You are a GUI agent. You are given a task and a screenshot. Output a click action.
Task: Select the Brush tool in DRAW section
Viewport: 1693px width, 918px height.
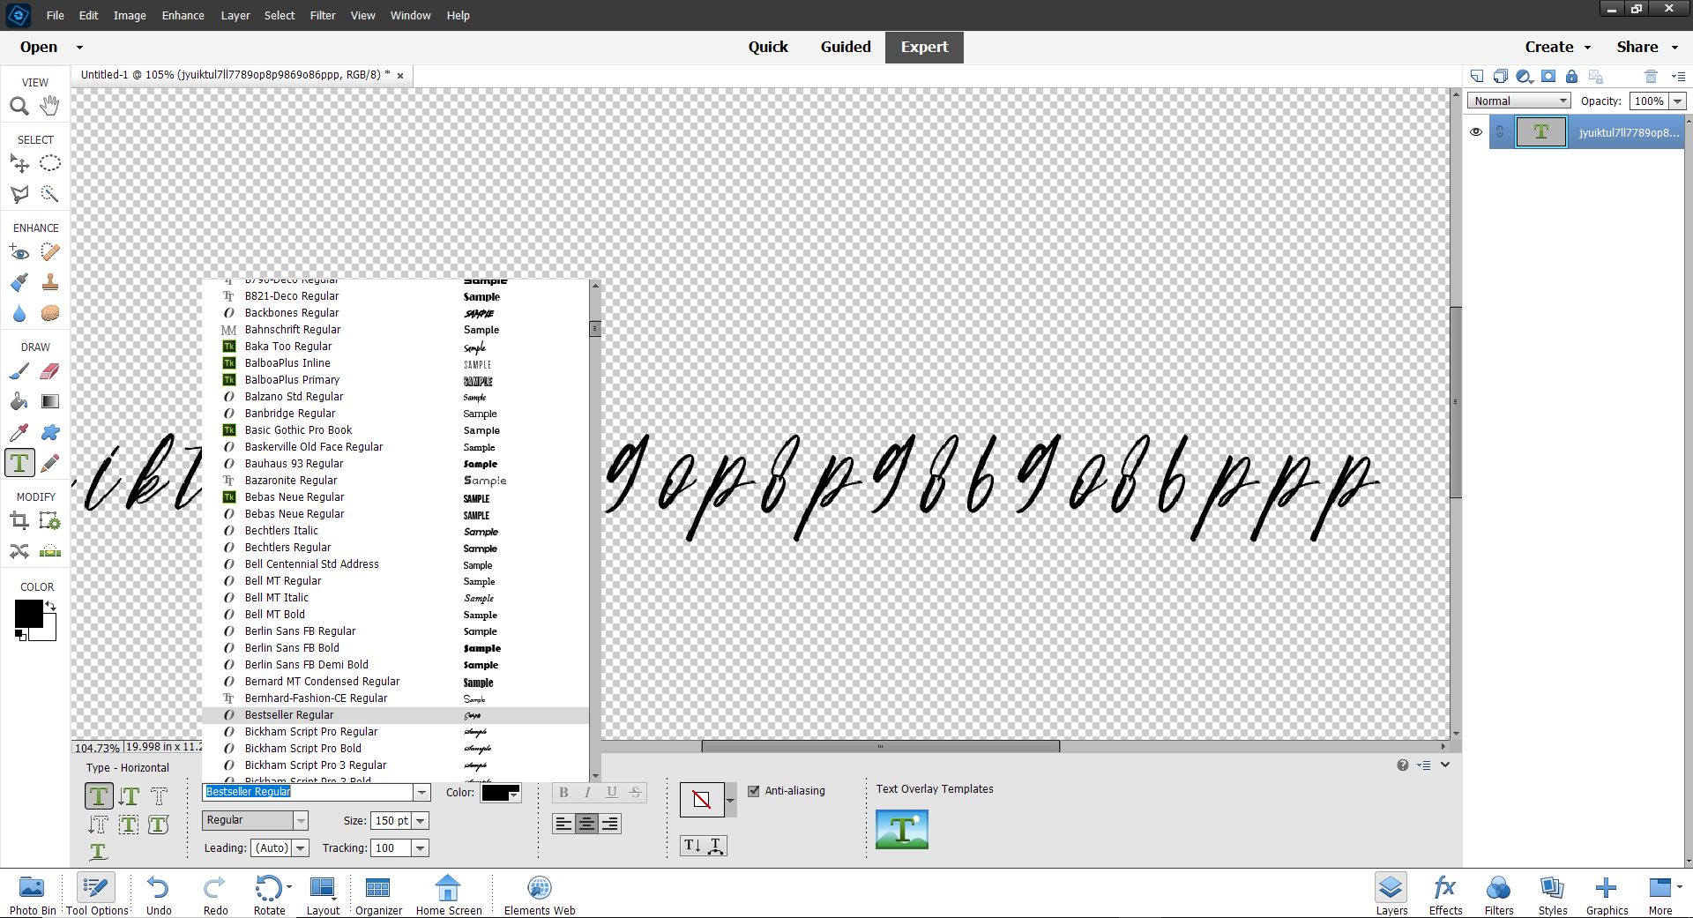click(x=19, y=371)
